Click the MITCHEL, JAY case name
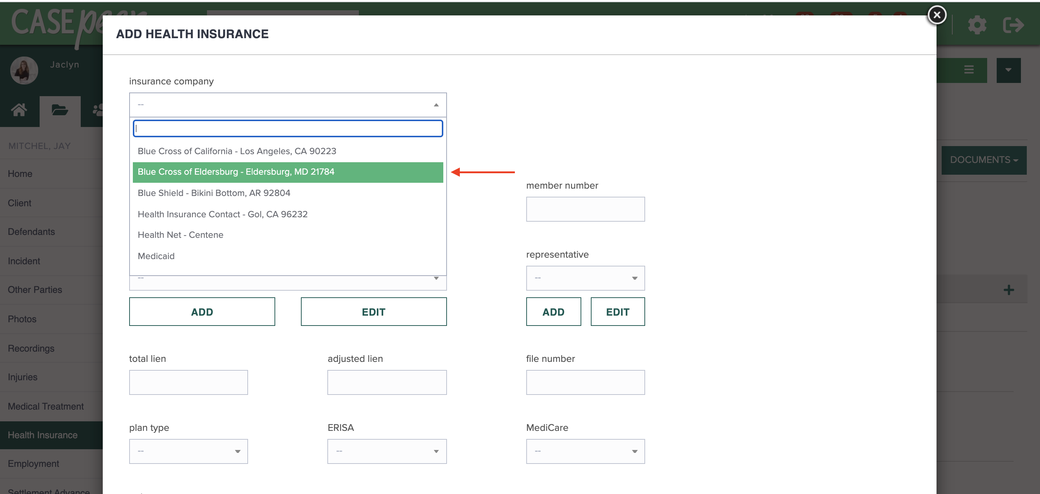Screen dimensions: 1040x494 pos(40,146)
